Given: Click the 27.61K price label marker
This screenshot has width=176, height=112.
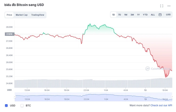Looking at the screenshot, I should (x=9, y=34).
